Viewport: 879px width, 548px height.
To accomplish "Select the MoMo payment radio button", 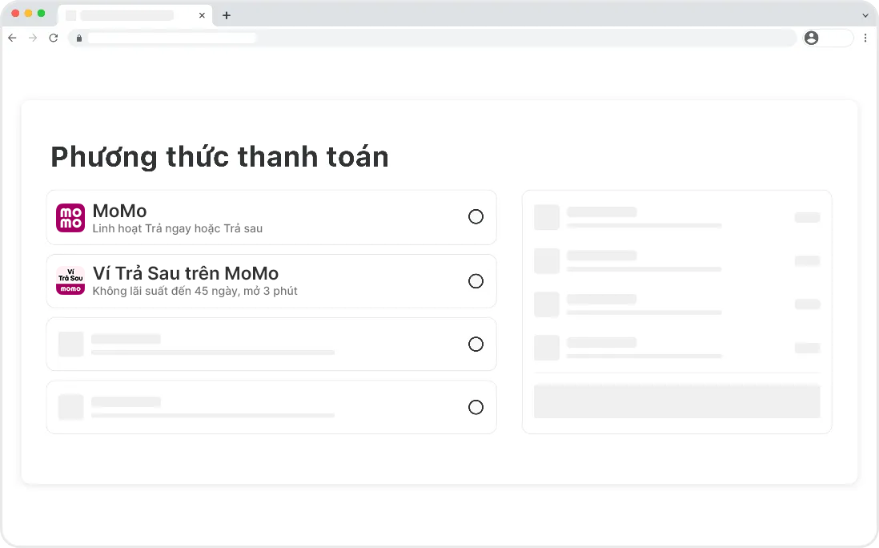I will (x=476, y=216).
